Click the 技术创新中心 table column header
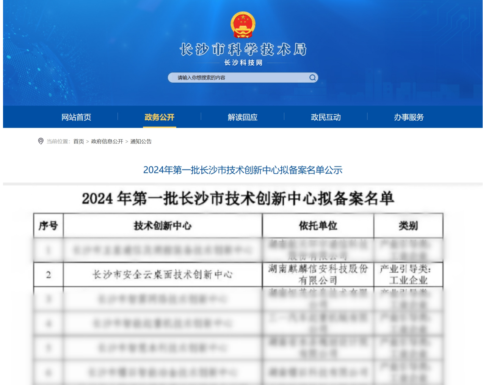This screenshot has width=483, height=385. click(x=163, y=226)
